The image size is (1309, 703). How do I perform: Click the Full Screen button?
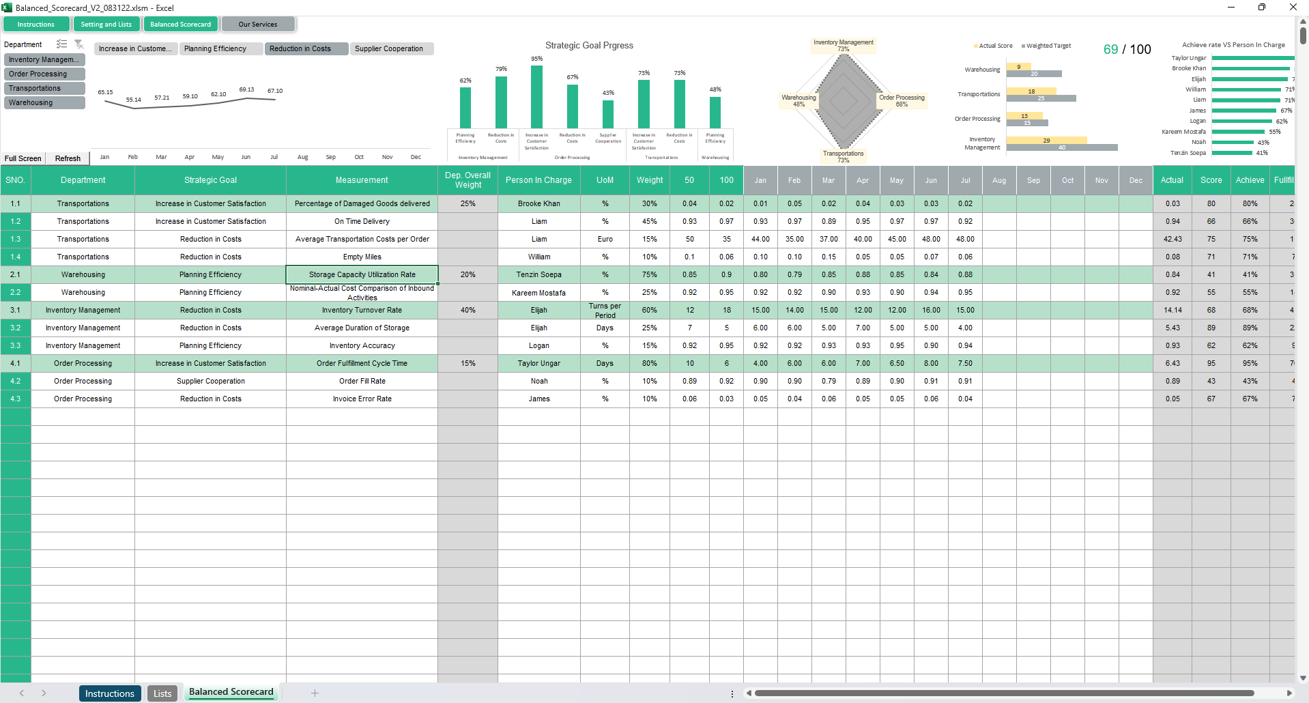click(x=23, y=158)
